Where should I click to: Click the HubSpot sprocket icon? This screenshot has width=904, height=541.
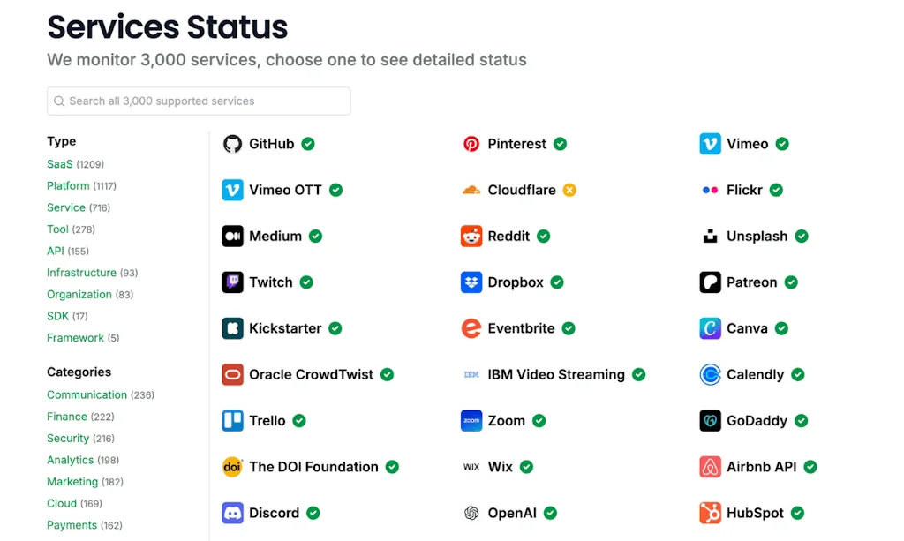pos(711,513)
